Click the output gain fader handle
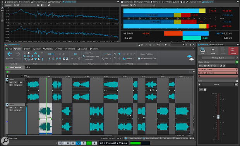Viewport: 240px width, 146px height. (x=218, y=117)
